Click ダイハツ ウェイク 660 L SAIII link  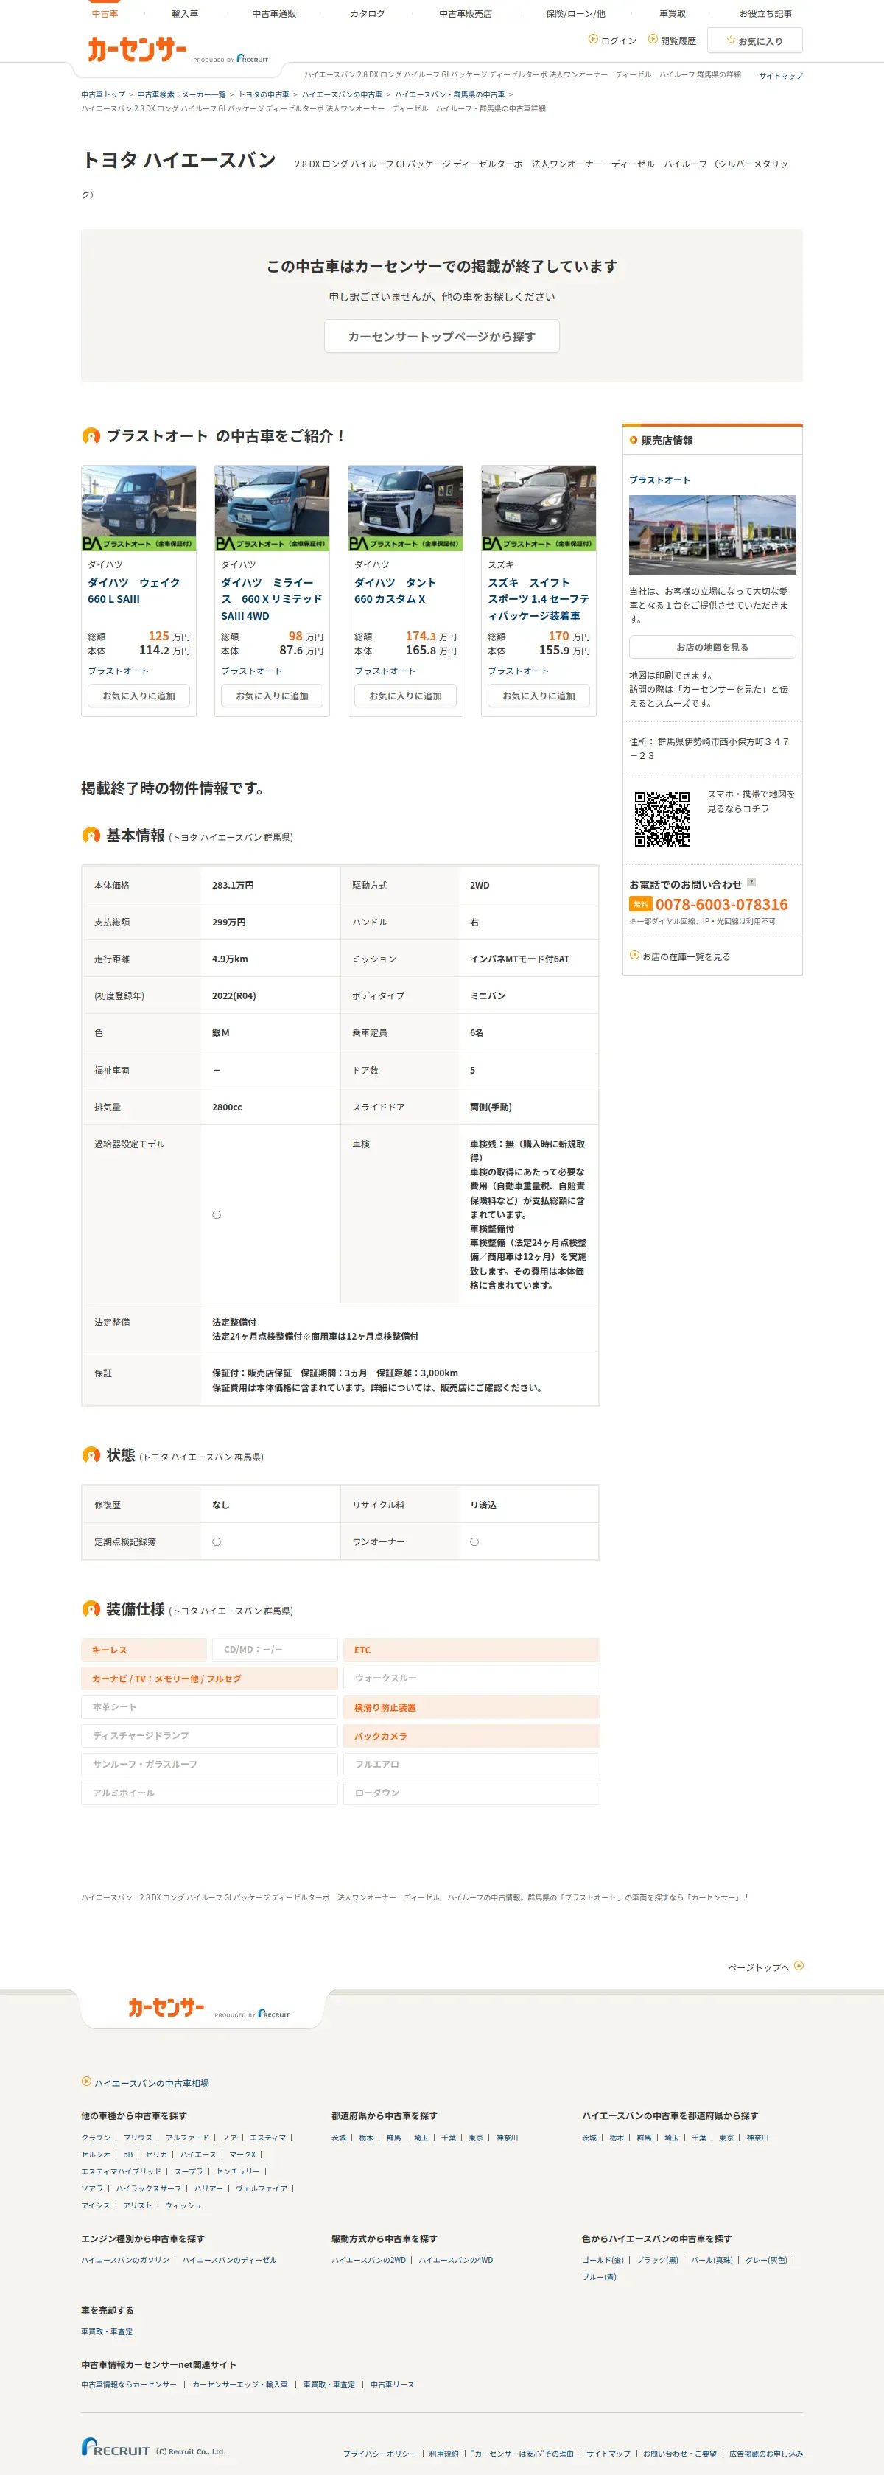[133, 591]
